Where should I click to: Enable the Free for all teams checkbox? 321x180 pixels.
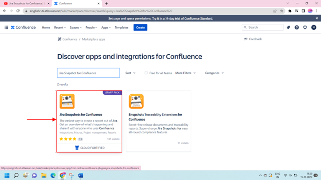[x=146, y=73]
